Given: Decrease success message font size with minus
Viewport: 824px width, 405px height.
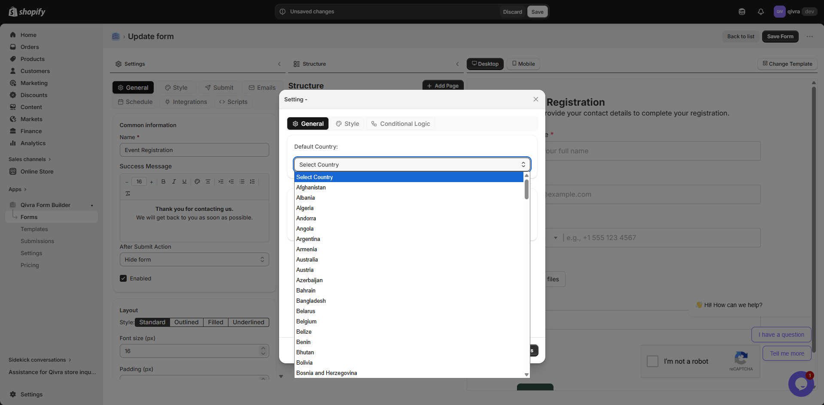Looking at the screenshot, I should point(127,182).
